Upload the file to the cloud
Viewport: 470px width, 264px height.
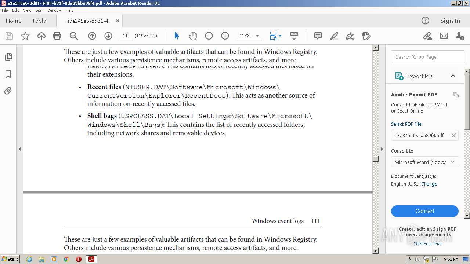(x=41, y=36)
